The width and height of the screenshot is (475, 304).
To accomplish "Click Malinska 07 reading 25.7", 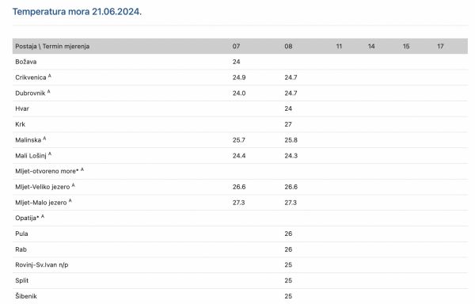I will pyautogui.click(x=239, y=140).
